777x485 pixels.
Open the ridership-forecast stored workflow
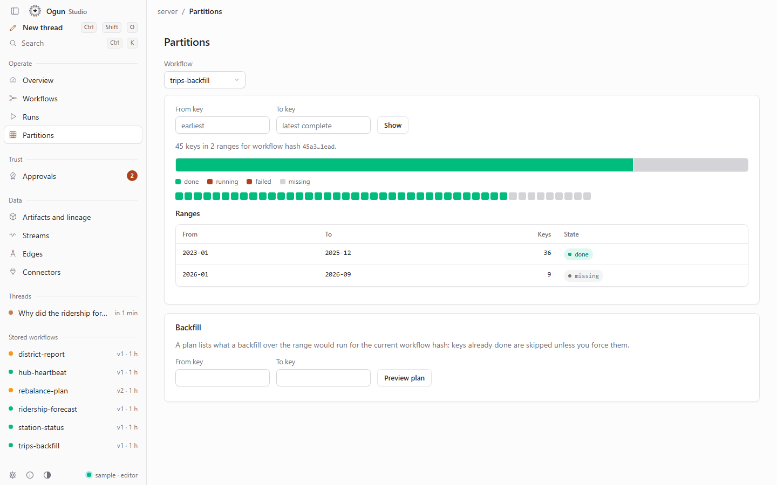[x=73, y=409]
